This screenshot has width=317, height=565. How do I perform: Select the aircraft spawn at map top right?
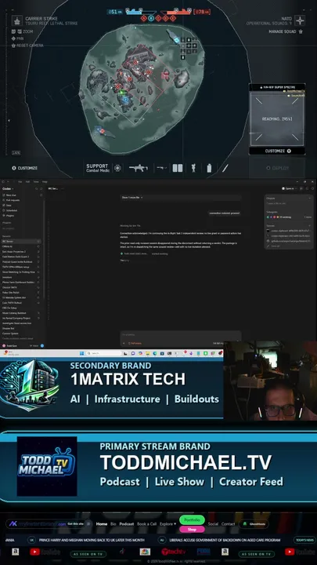click(x=176, y=40)
